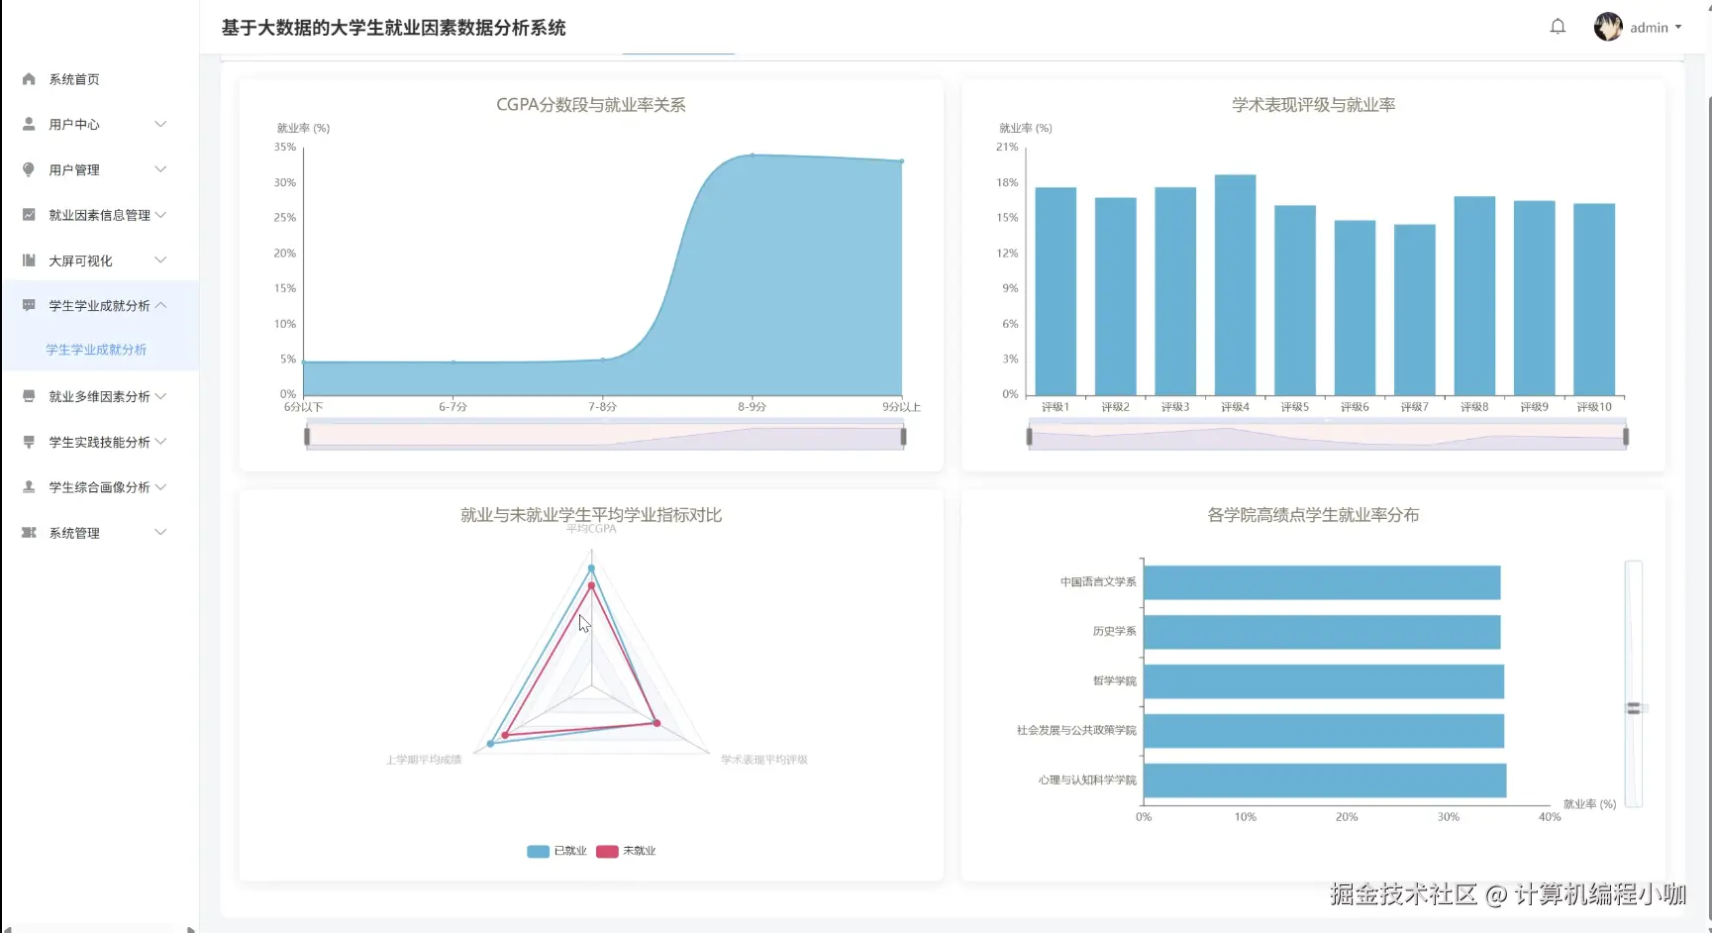
Task: Click the 评级10 bar in rating chart
Action: (1594, 300)
